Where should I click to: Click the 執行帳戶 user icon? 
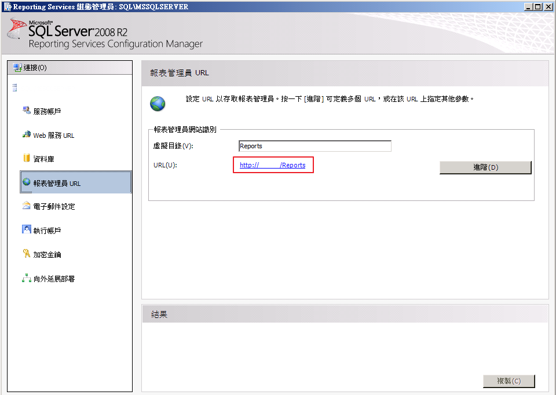tap(27, 229)
